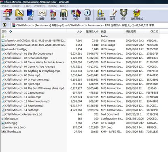Image resolution: width=168 pixels, height=152 pixels.
Task: Select 'Chieli Minucci - 10 Cacoutra.mp3'
Action: click(25, 92)
